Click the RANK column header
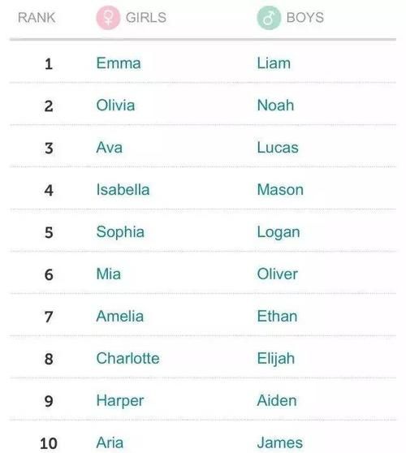Screen dimensions: 406x453 coord(37,18)
